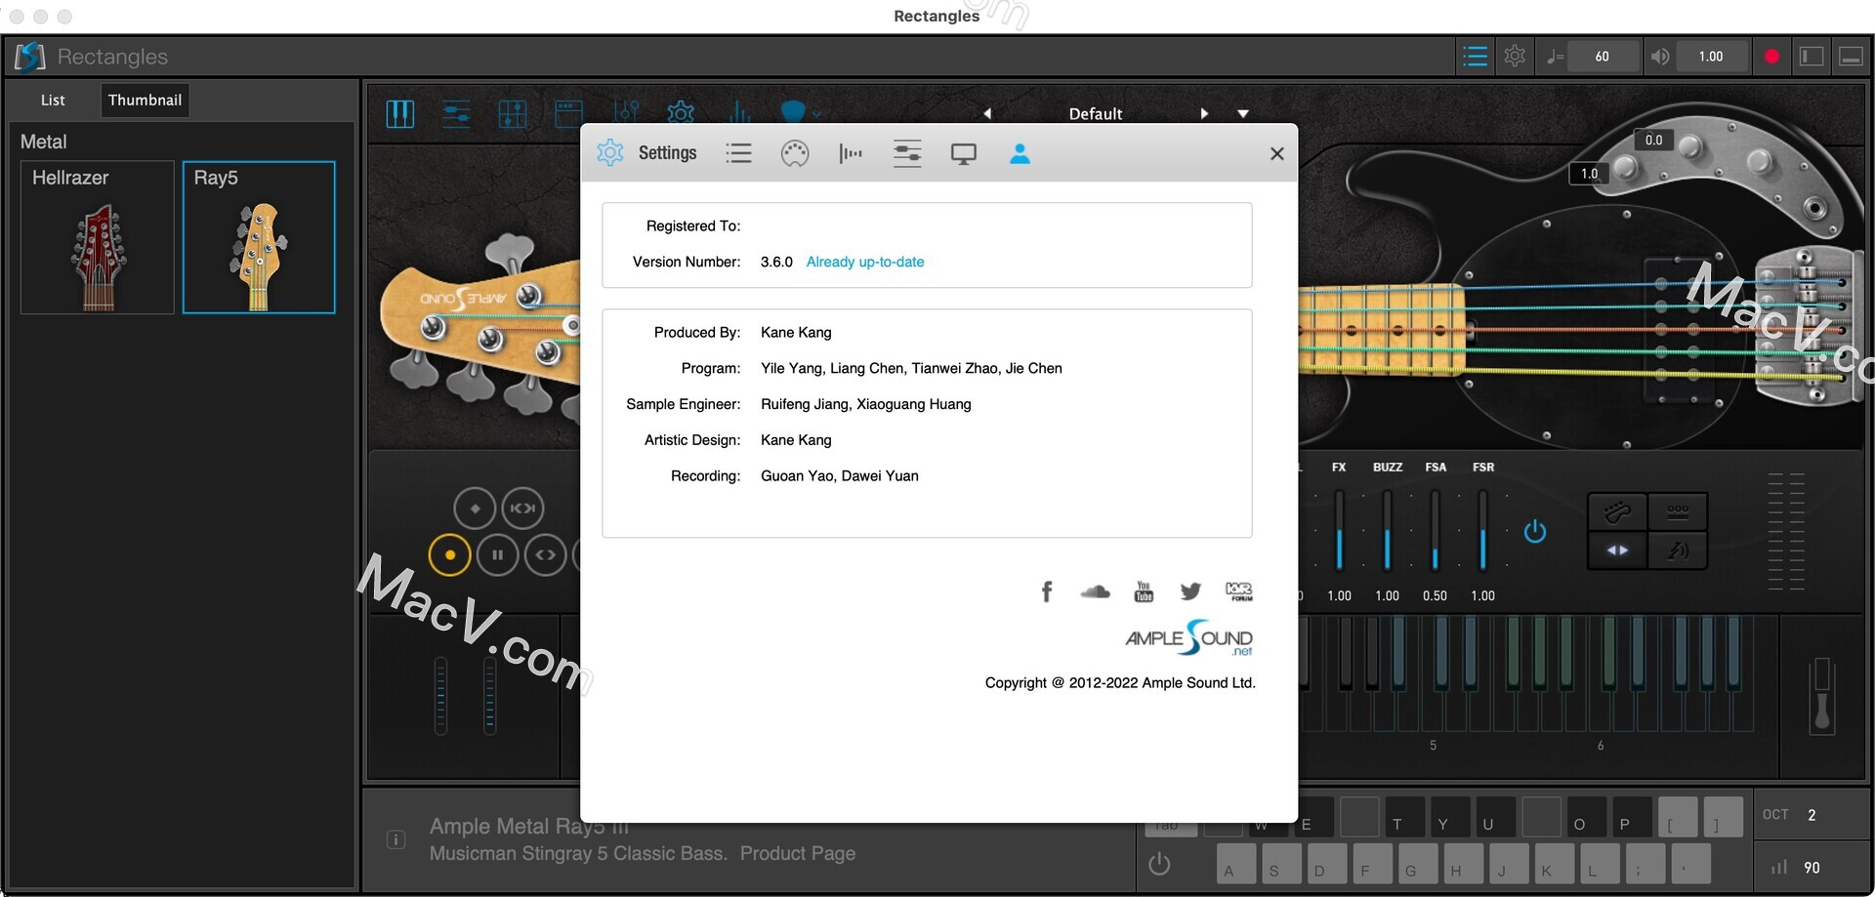Edit master volume field showing 1.00
The image size is (1875, 897).
click(x=1711, y=57)
